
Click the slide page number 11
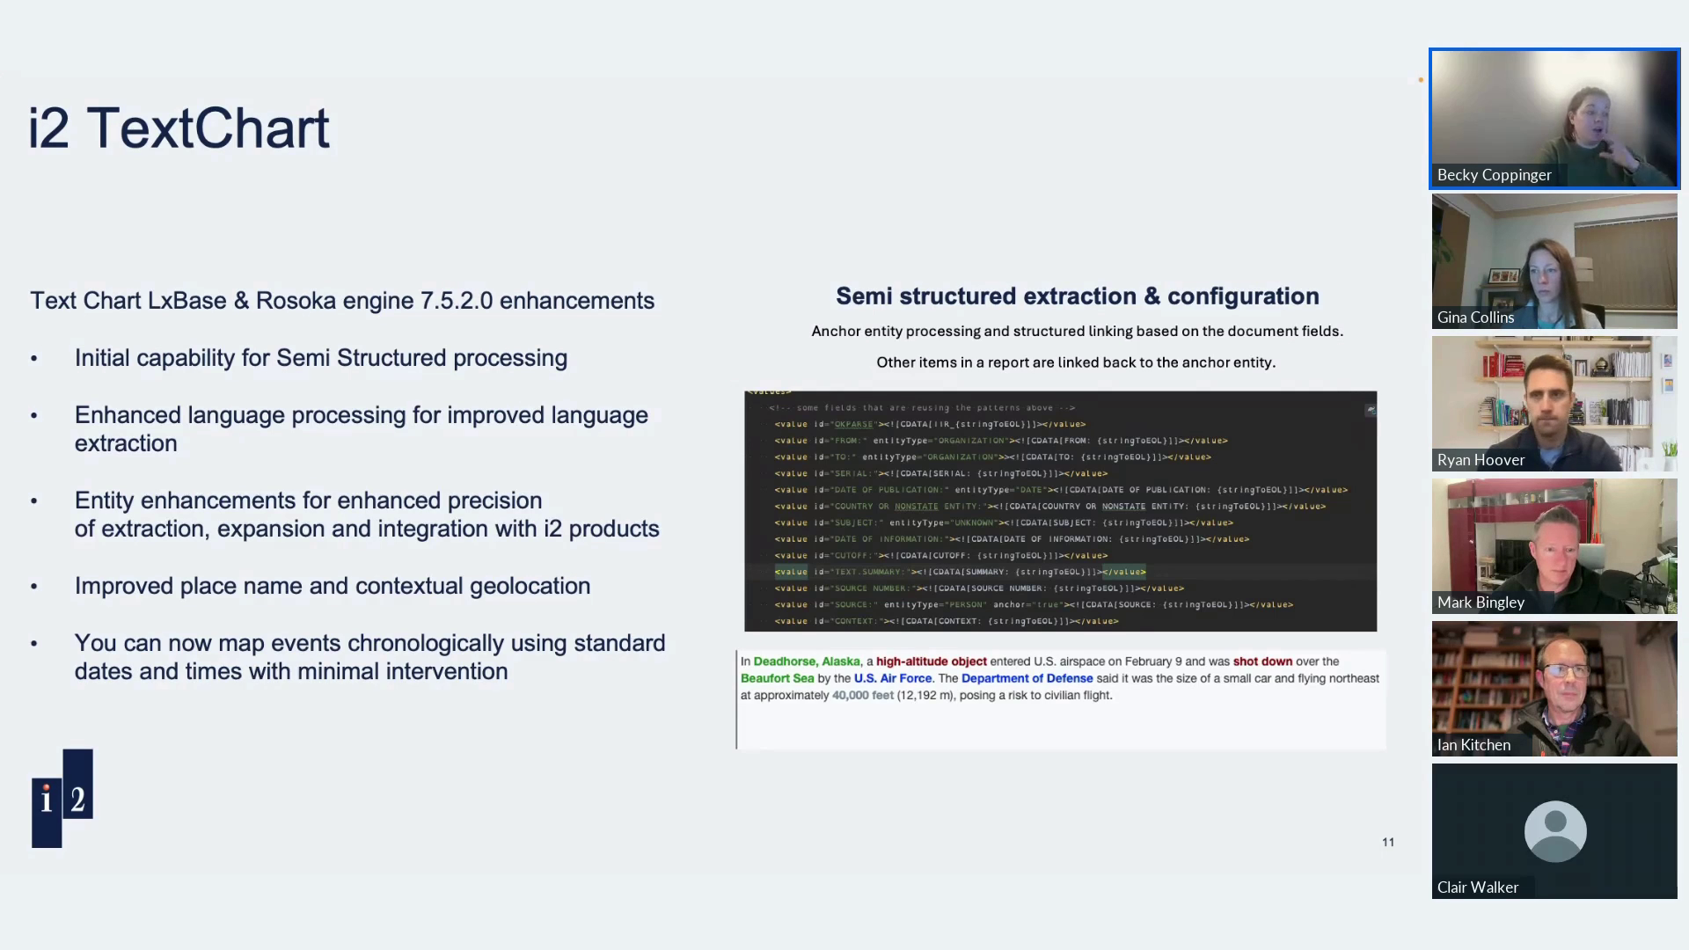click(1388, 843)
